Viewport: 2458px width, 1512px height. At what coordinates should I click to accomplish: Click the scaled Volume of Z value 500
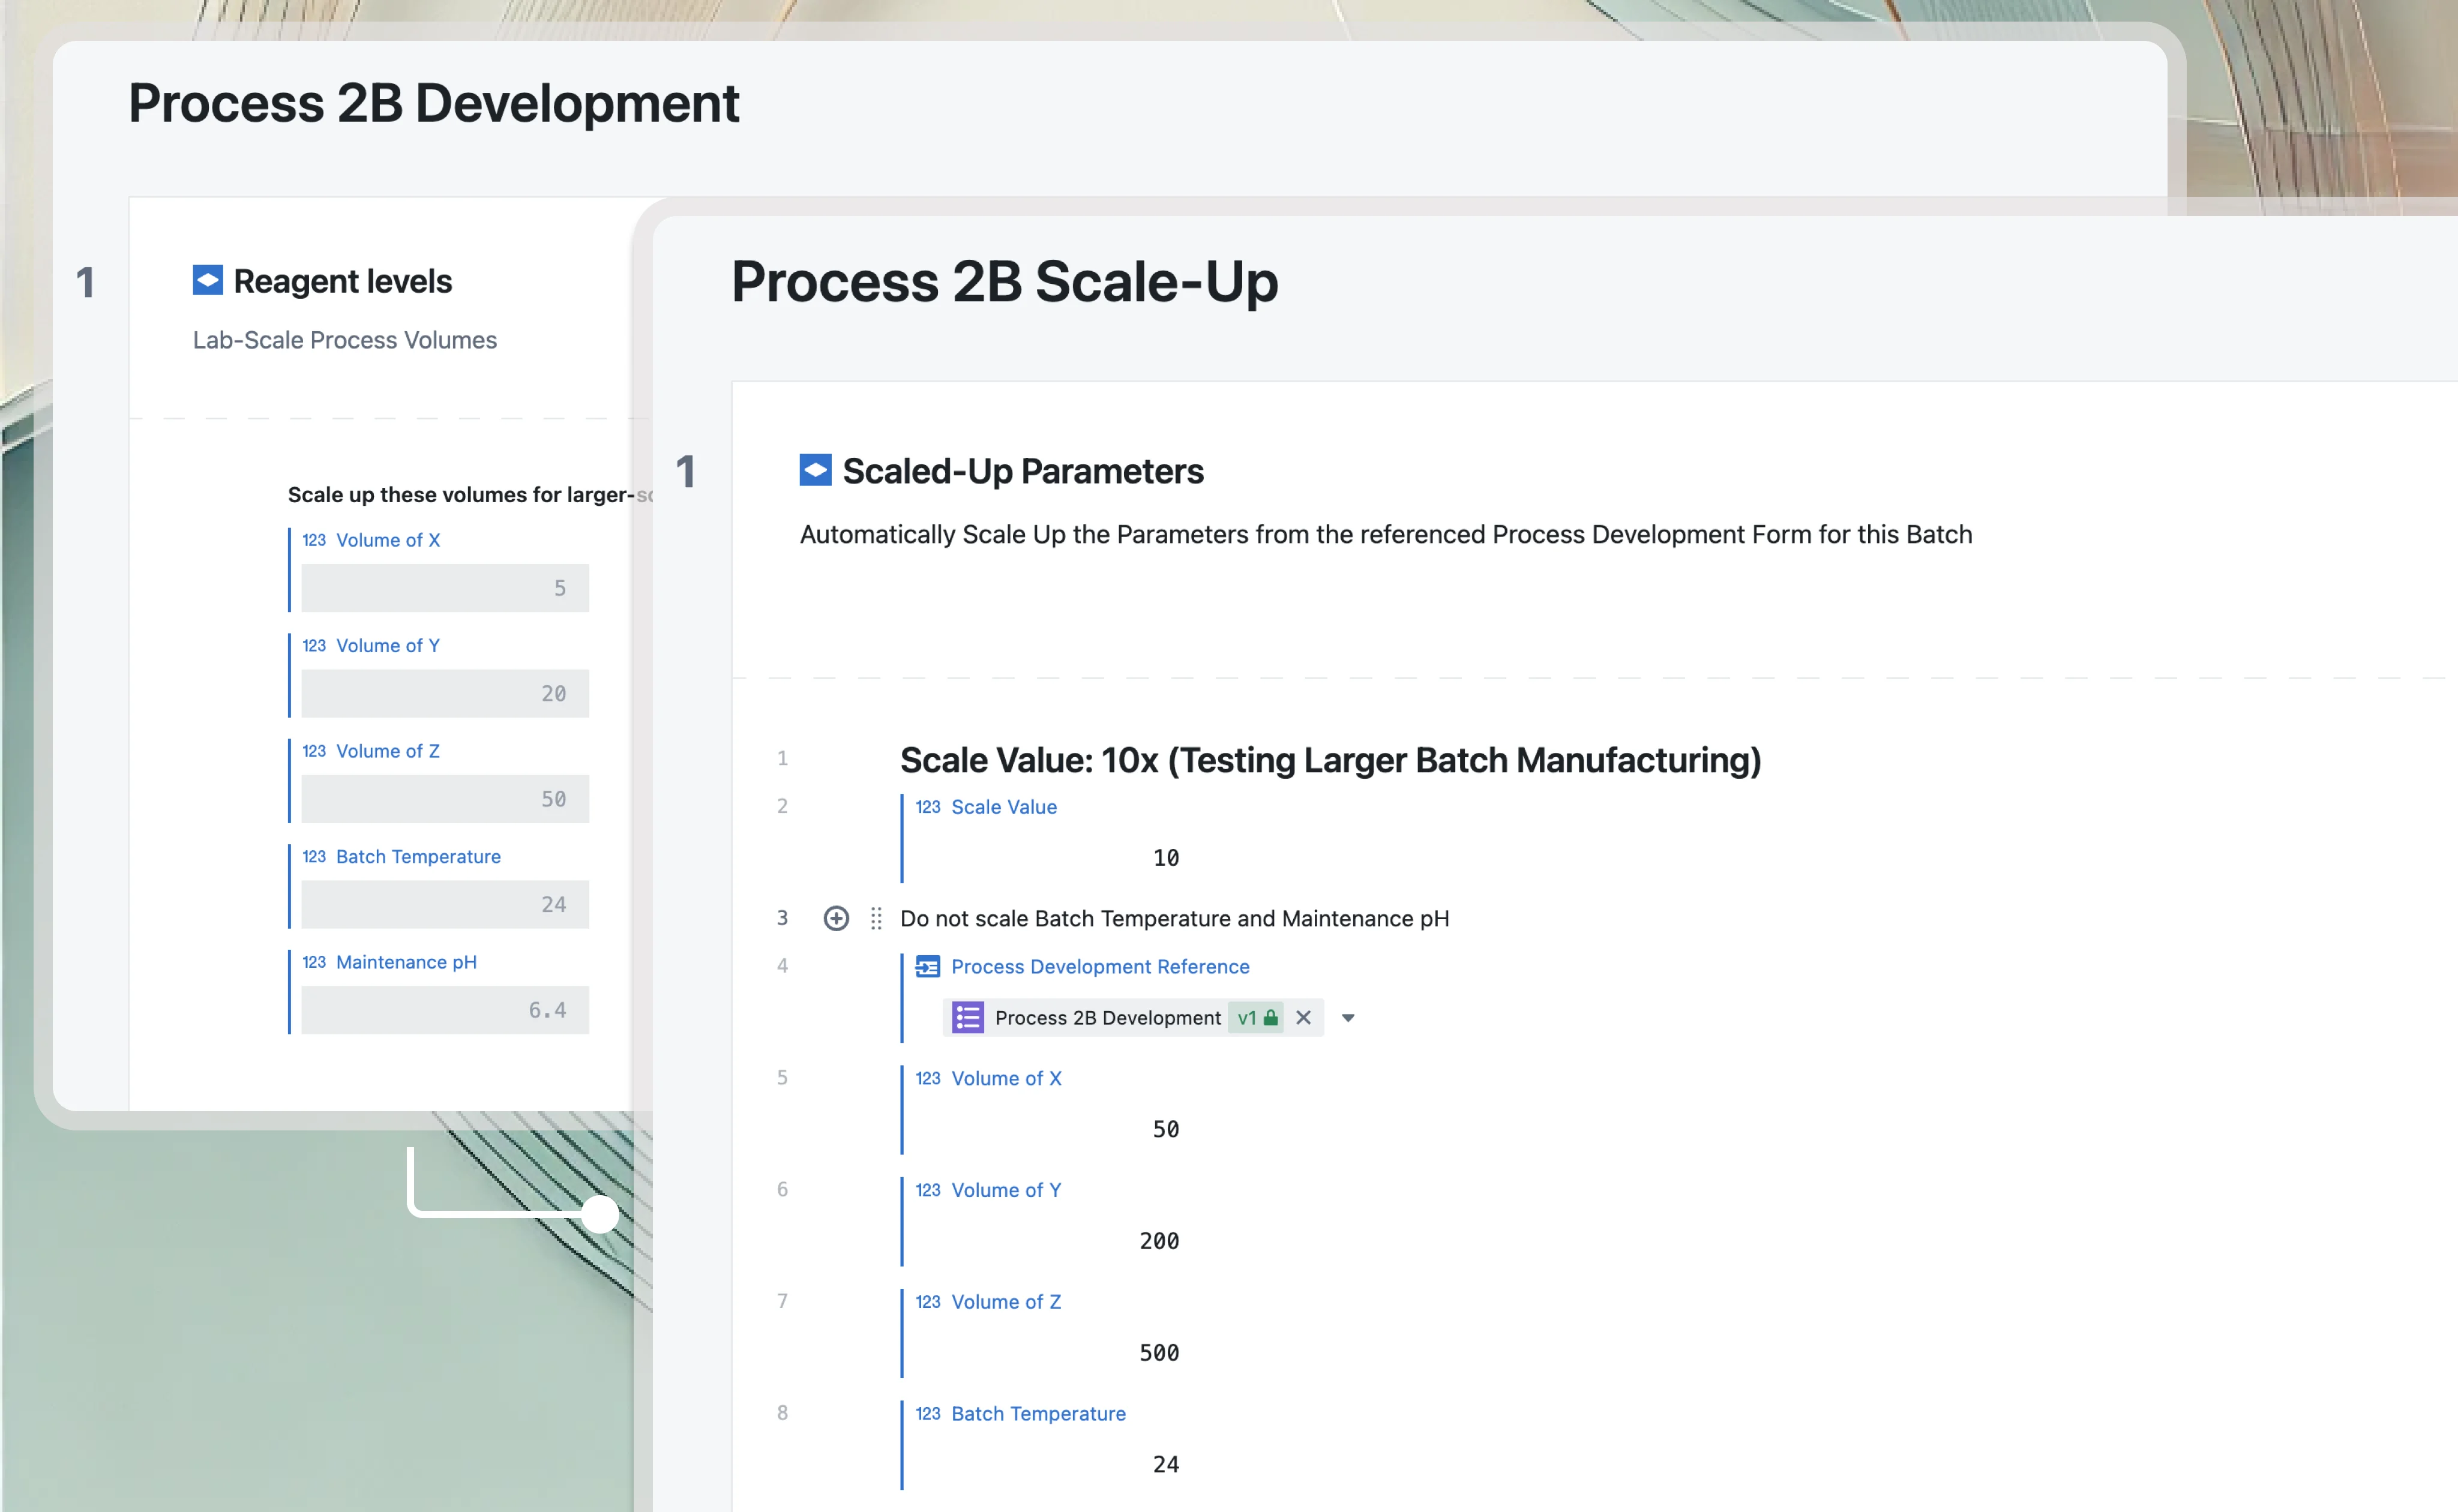pos(1160,1353)
